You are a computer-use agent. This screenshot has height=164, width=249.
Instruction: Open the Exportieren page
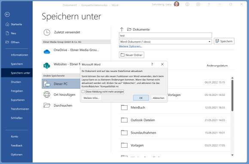pyautogui.click(x=18, y=100)
